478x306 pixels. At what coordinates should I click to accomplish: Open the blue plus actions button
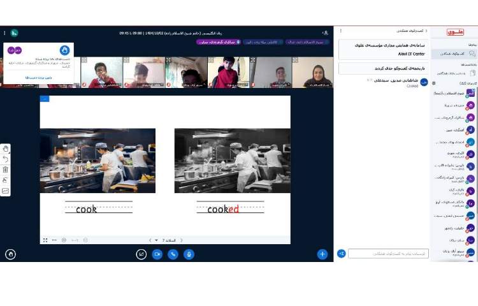point(322,254)
